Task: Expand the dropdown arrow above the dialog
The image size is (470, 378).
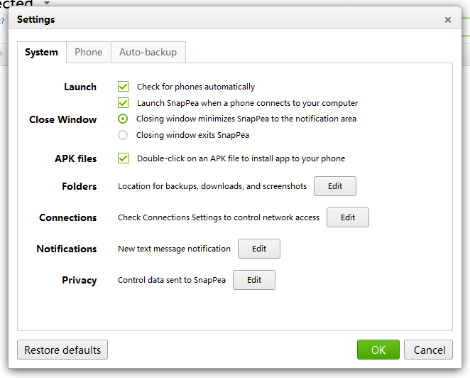Action: 47,4
